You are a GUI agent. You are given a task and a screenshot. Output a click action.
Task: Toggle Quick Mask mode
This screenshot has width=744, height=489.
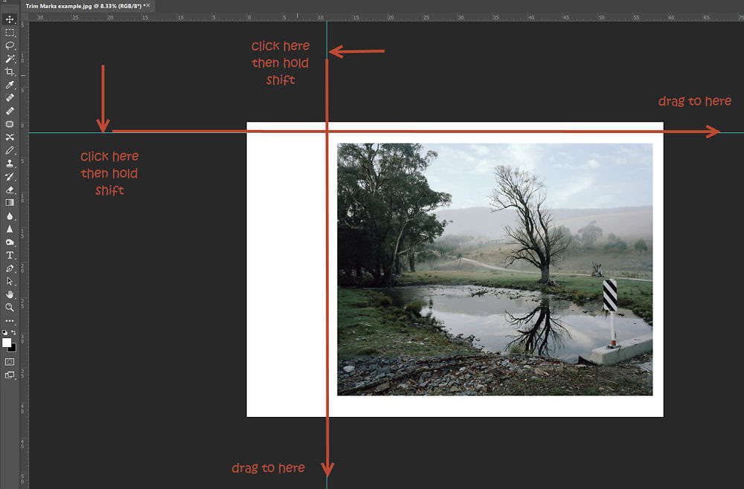(x=10, y=362)
